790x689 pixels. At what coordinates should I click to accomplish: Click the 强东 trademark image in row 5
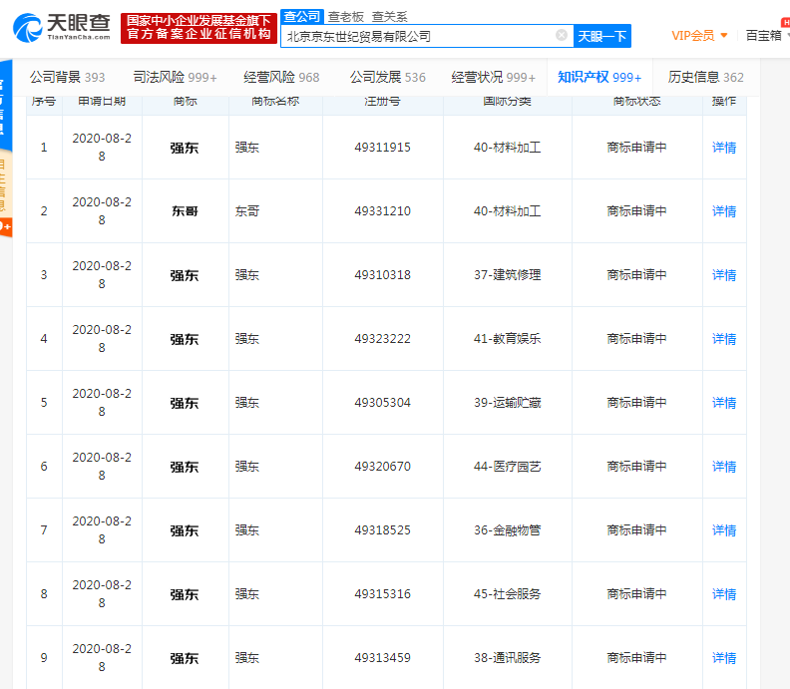click(185, 403)
